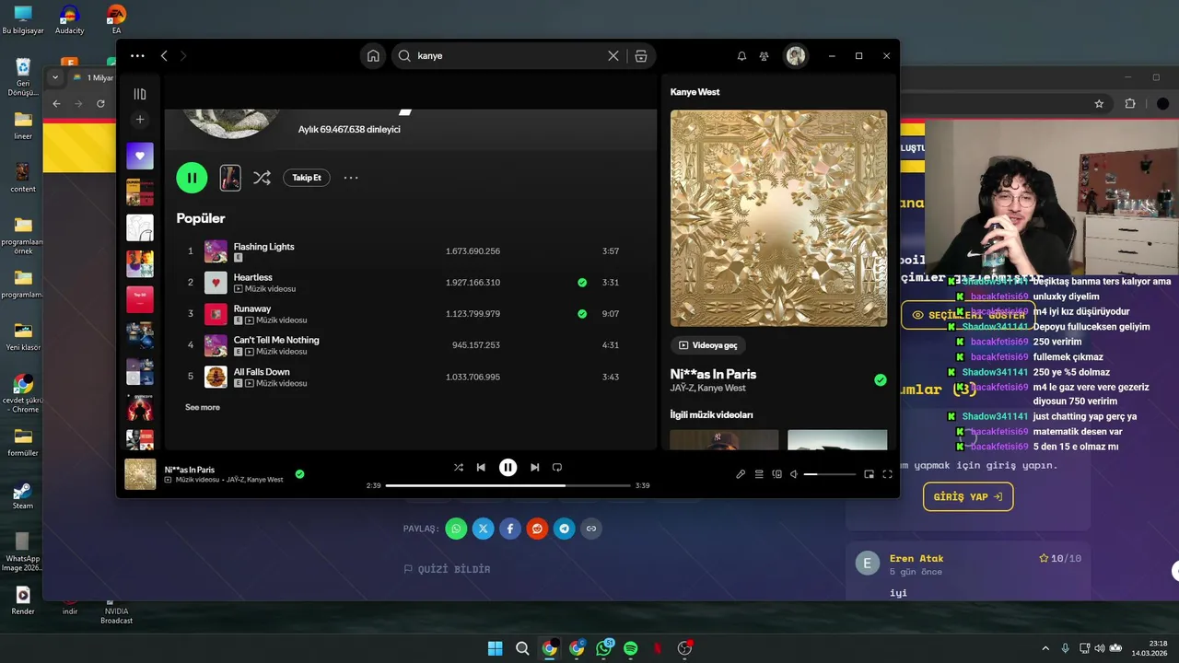Share quiz via X icon
The image size is (1179, 663).
[x=484, y=529]
